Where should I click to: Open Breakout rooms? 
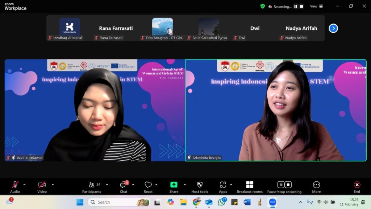(250, 187)
